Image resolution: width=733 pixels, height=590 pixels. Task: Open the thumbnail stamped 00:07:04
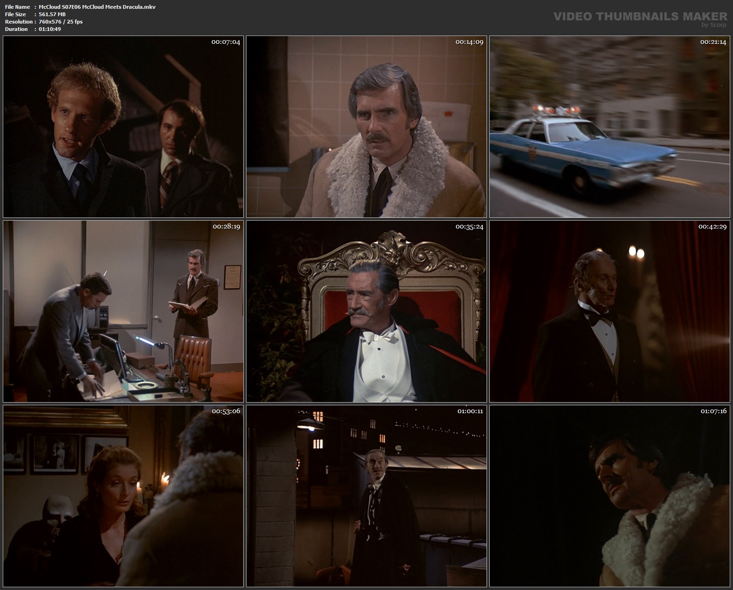[123, 126]
